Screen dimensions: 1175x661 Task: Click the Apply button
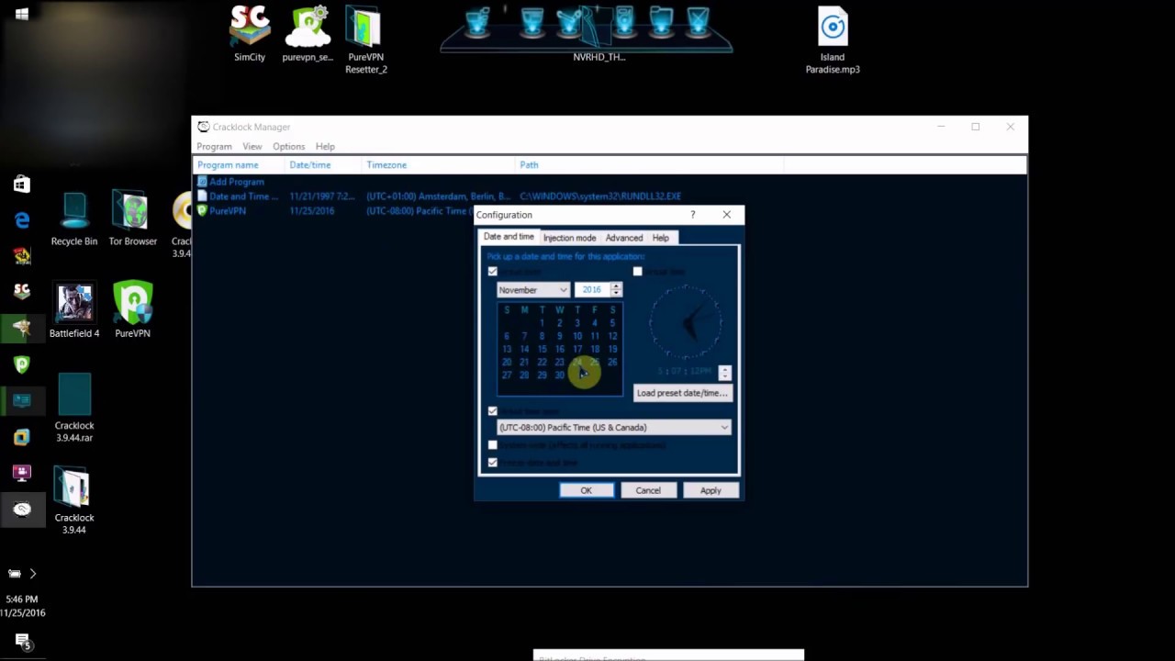pyautogui.click(x=711, y=490)
